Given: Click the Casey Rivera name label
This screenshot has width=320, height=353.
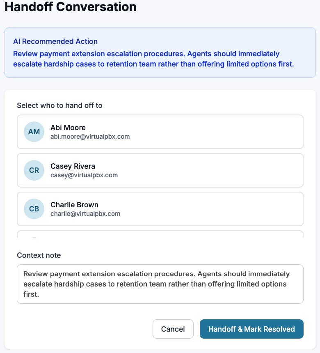Looking at the screenshot, I should [x=73, y=166].
